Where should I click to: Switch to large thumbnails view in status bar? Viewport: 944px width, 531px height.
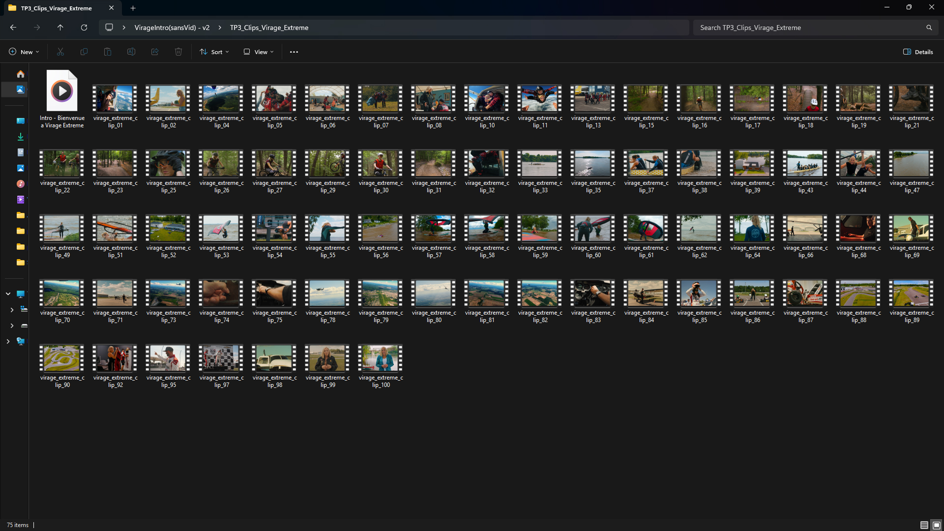936,525
